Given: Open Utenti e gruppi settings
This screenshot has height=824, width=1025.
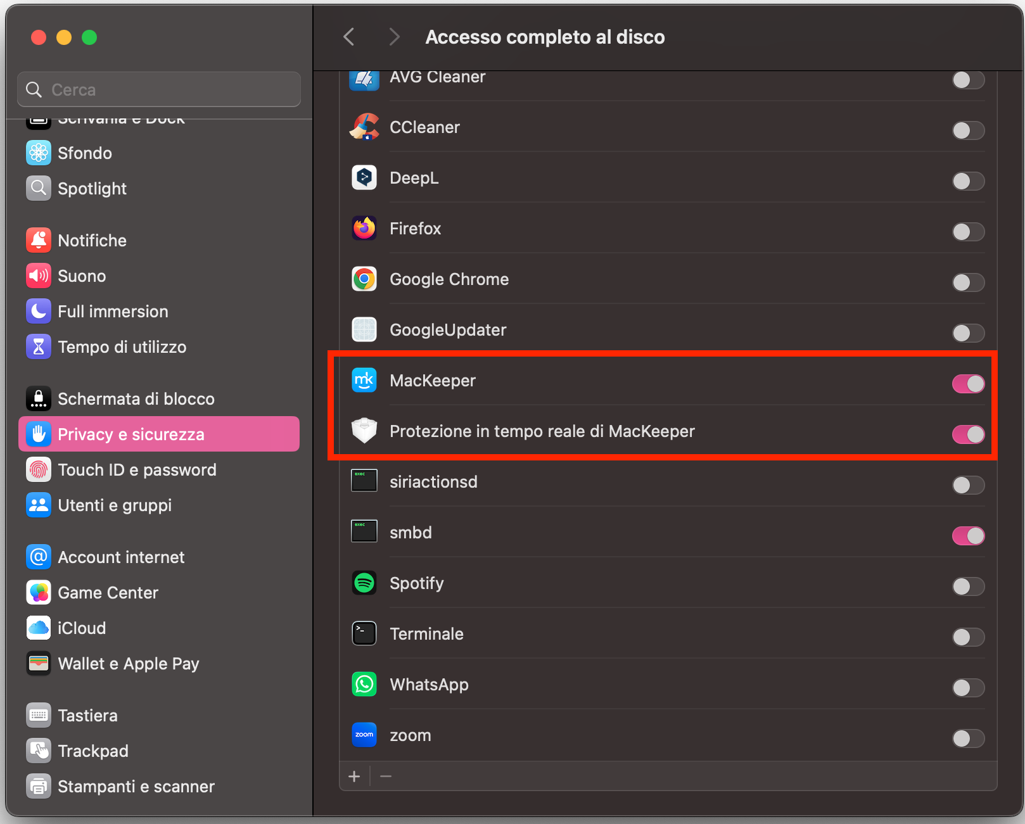Looking at the screenshot, I should click(x=159, y=505).
